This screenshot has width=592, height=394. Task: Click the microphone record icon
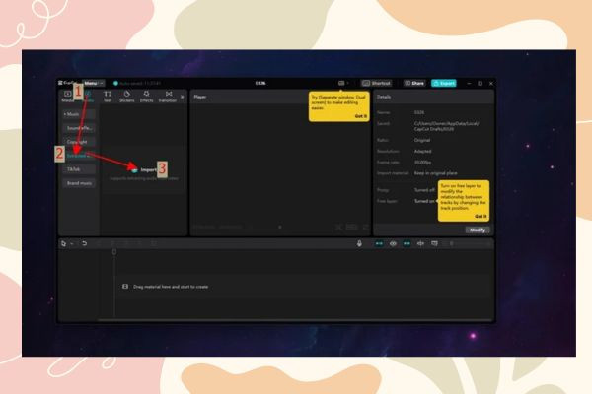(x=359, y=244)
